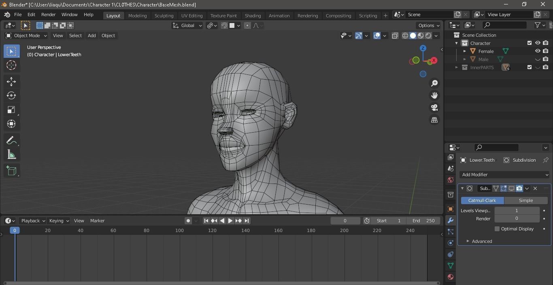
Task: Open the Material properties tab icon
Action: click(x=451, y=277)
